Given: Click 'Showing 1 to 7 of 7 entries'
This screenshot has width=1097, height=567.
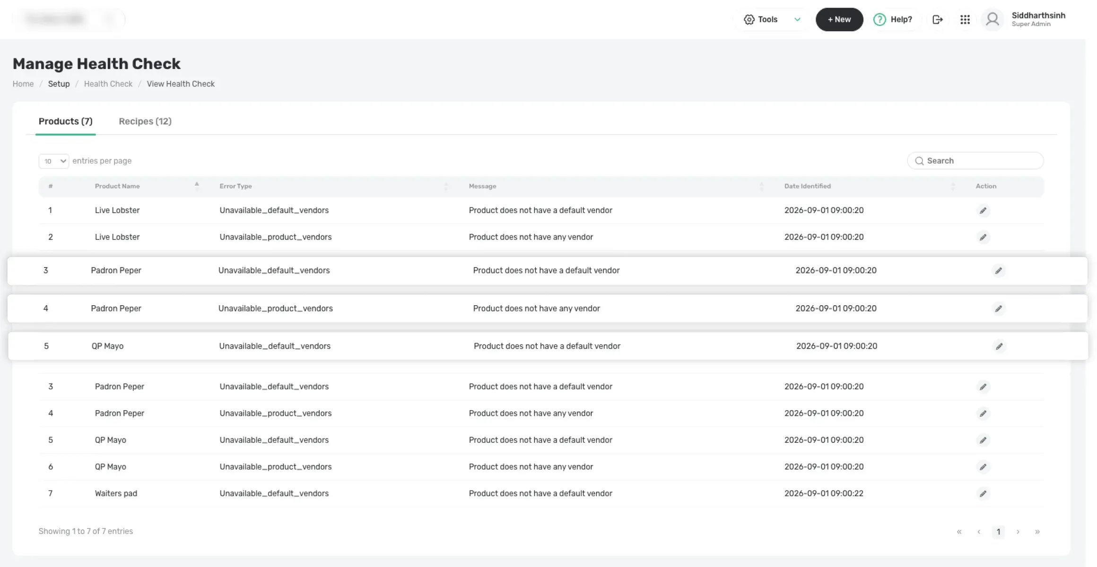Looking at the screenshot, I should pyautogui.click(x=86, y=531).
